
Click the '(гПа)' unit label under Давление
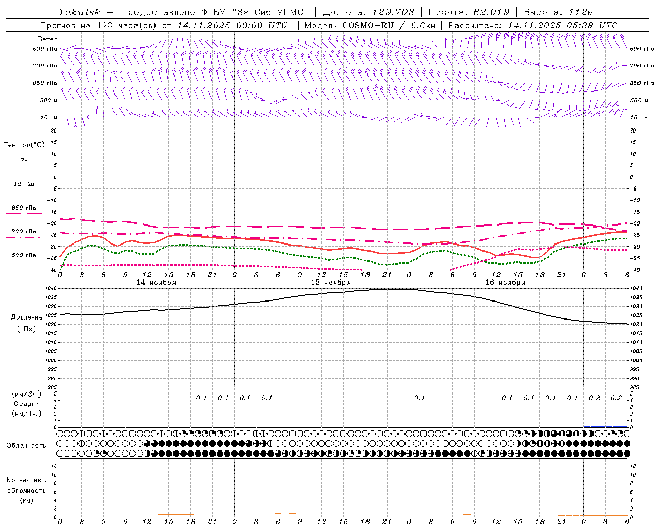coord(27,329)
